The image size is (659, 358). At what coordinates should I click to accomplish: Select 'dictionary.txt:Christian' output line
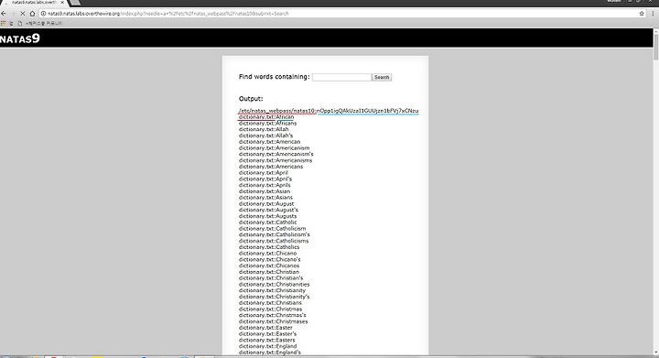(269, 271)
